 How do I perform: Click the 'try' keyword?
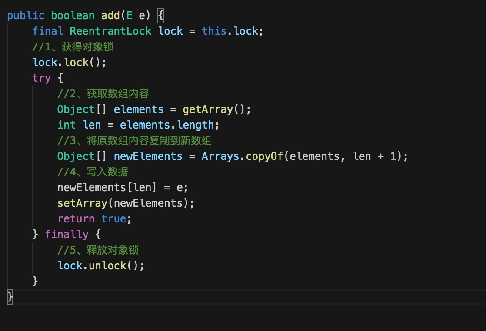tap(41, 78)
